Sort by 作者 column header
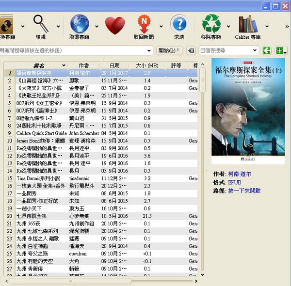291x286 pixels. pos(84,65)
